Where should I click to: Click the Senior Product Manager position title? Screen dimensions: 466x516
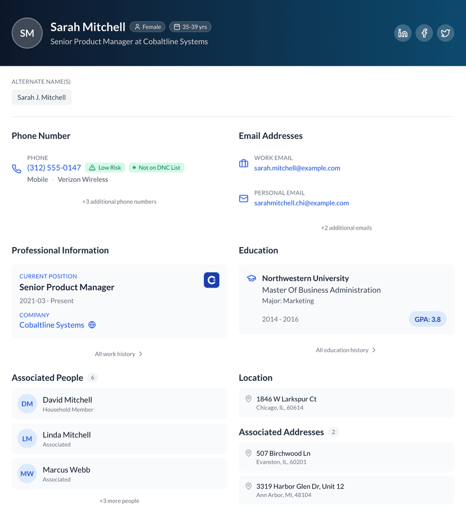[x=67, y=288]
